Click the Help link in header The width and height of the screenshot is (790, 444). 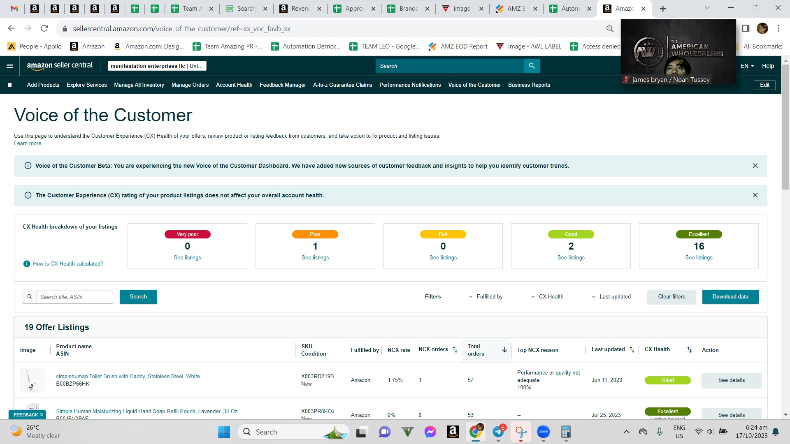pos(768,66)
